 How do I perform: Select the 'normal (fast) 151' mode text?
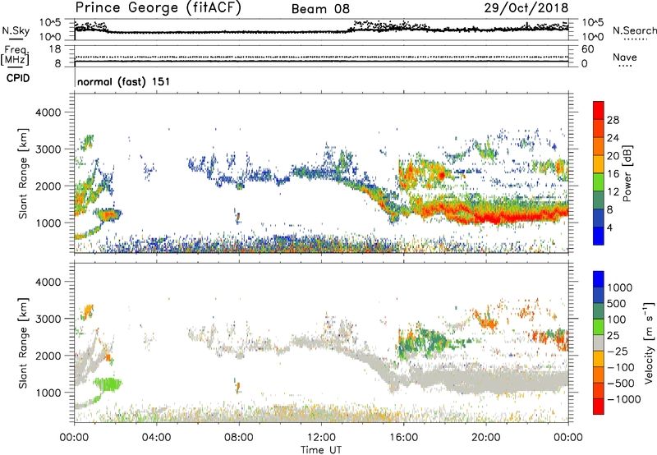[124, 81]
